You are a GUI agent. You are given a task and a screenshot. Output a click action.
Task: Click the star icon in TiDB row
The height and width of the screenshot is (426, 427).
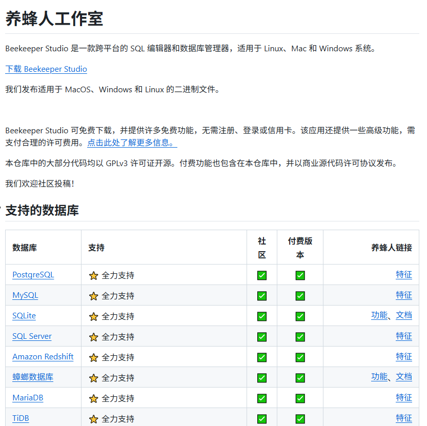coord(93,419)
